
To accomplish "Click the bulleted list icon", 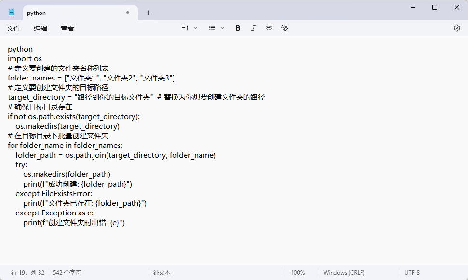I will 212,28.
